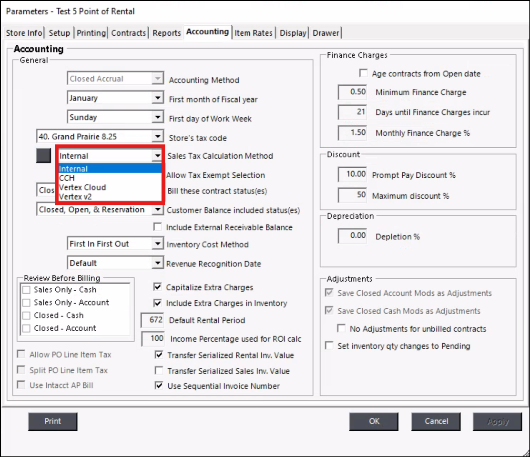Click the Print button
This screenshot has width=530, height=457.
[53, 421]
